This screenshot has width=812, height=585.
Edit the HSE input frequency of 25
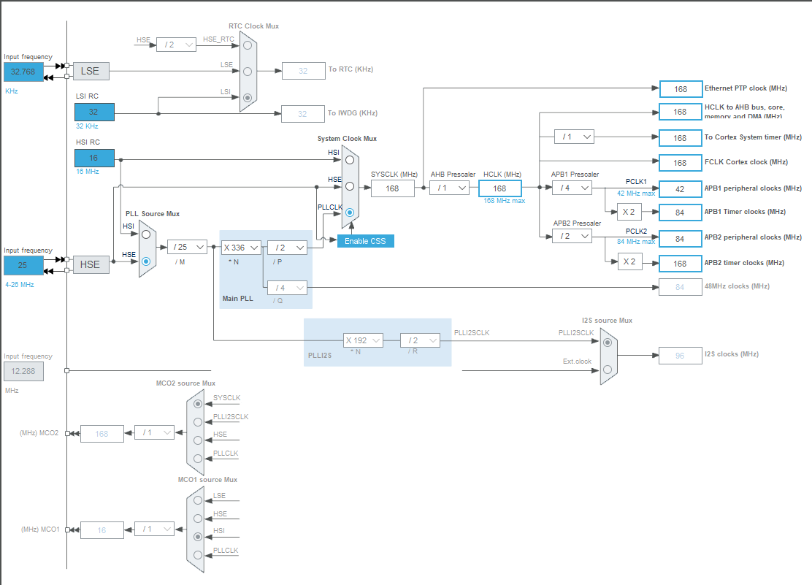pyautogui.click(x=22, y=265)
